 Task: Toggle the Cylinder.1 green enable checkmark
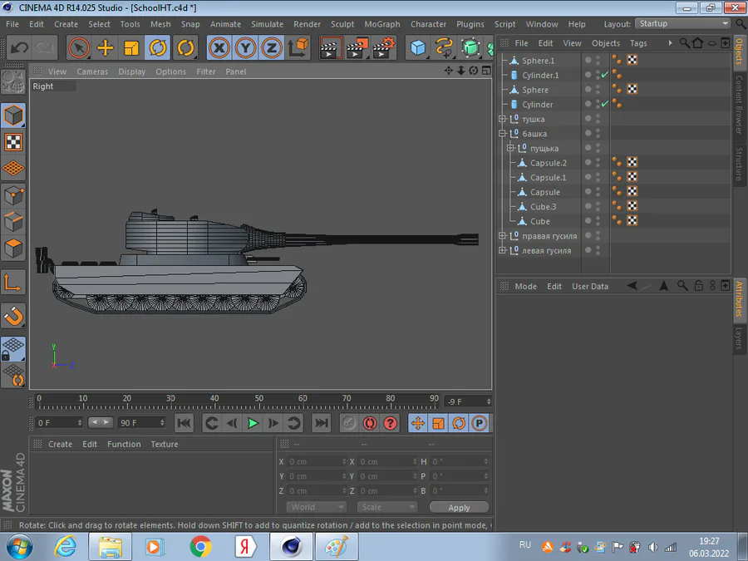click(604, 76)
